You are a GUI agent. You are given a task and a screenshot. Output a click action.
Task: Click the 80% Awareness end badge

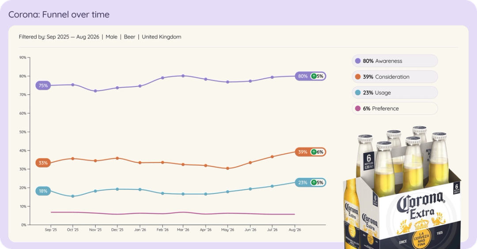tap(310, 76)
